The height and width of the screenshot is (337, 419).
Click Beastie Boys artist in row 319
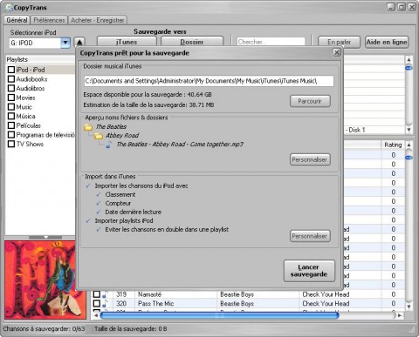click(x=237, y=294)
